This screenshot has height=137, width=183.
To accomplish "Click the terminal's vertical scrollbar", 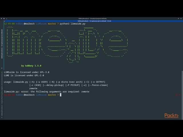I will coord(182,95).
